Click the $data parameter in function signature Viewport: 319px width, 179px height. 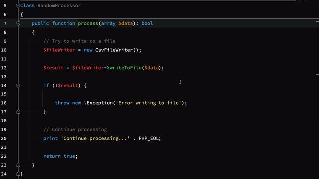[126, 23]
